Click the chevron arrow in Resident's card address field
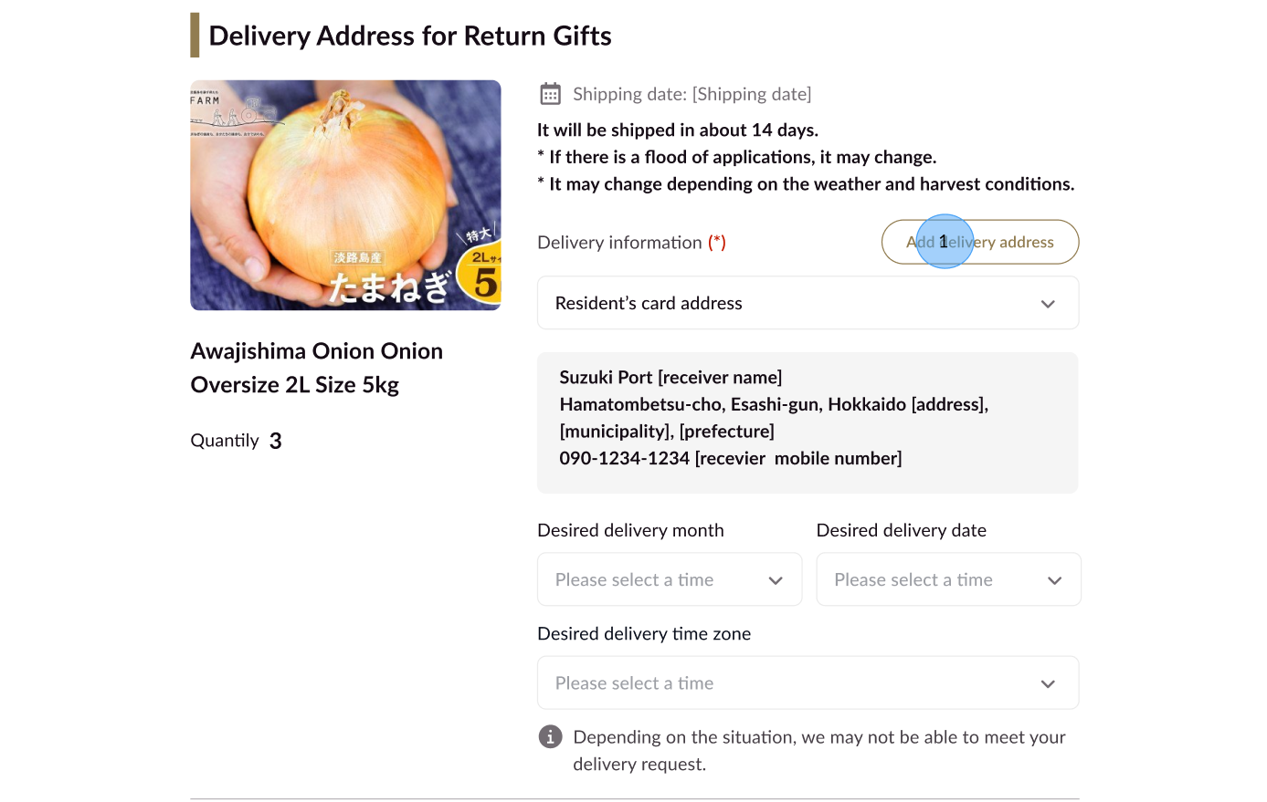This screenshot has height=802, width=1267. pos(1048,304)
